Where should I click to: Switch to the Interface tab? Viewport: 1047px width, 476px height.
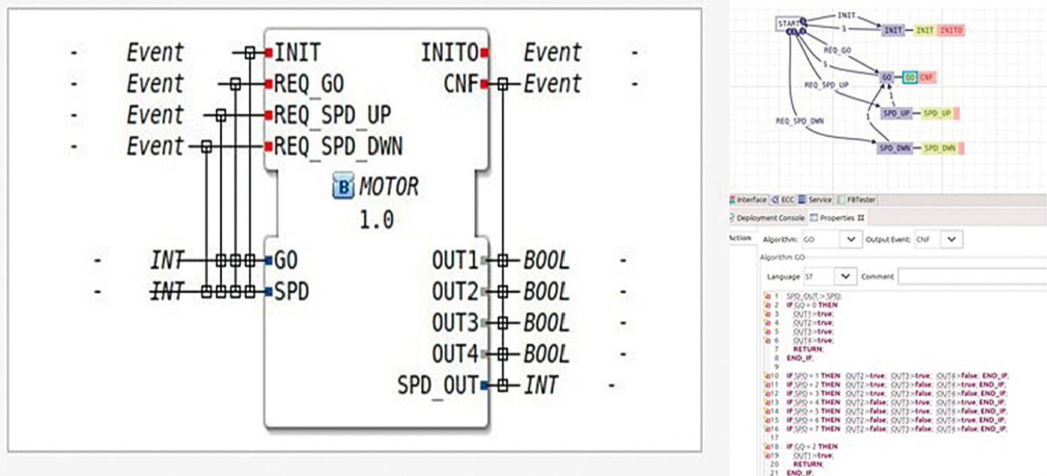751,200
